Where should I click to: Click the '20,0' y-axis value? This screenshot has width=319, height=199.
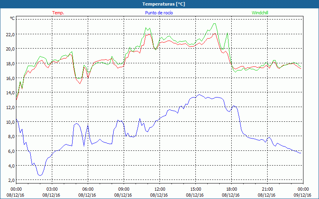[x=10, y=49]
